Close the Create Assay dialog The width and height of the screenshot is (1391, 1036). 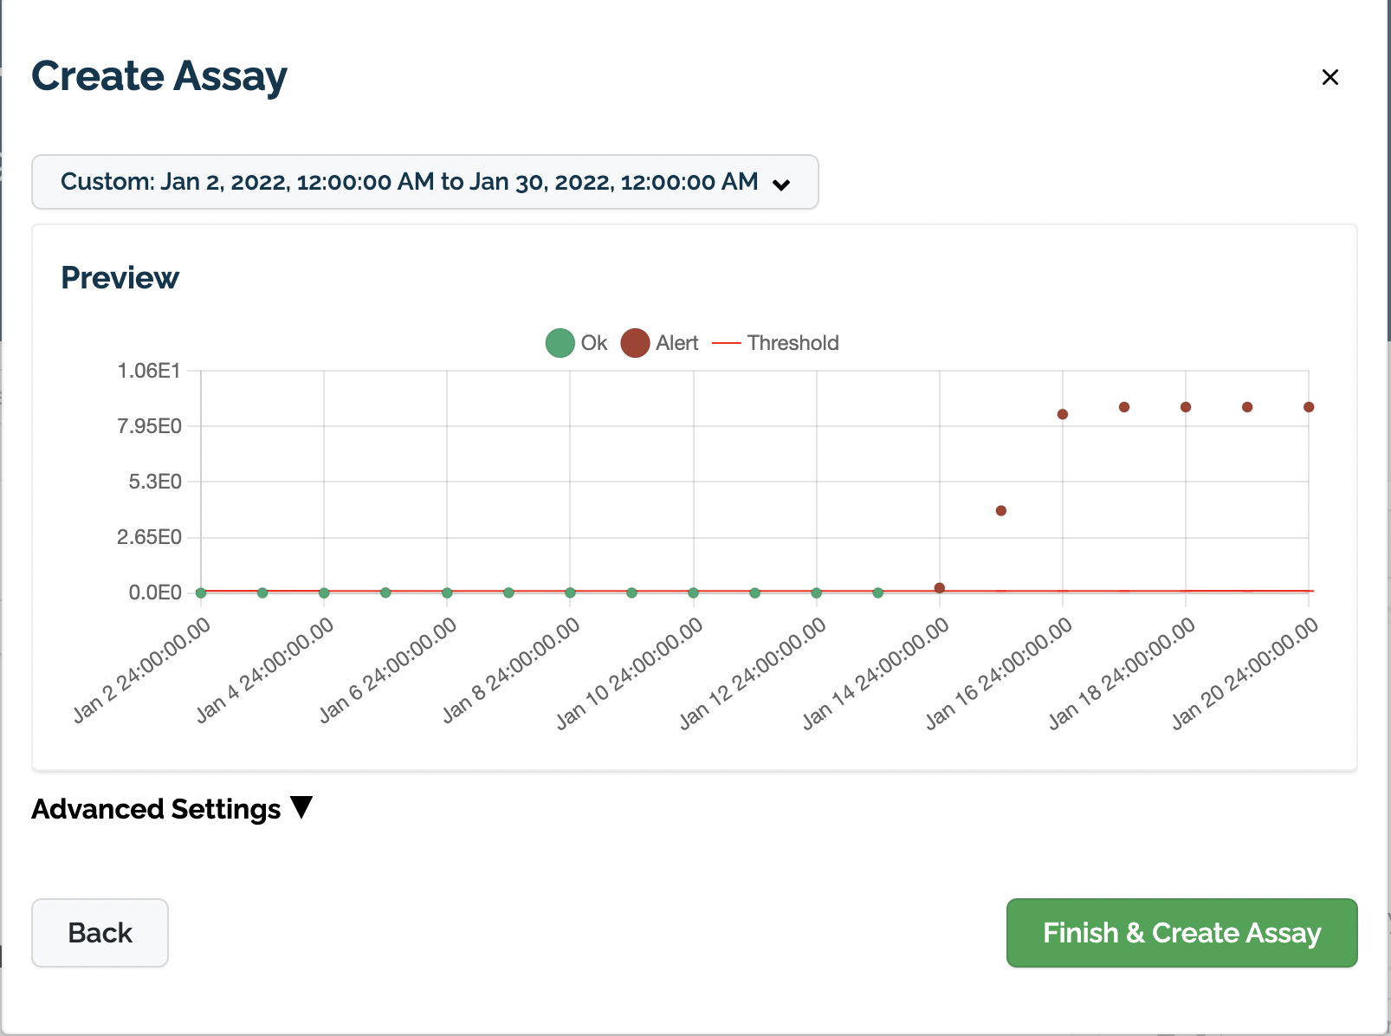tap(1330, 77)
